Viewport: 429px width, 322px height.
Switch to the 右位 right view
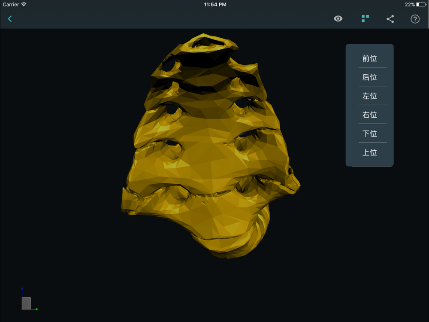pyautogui.click(x=369, y=115)
